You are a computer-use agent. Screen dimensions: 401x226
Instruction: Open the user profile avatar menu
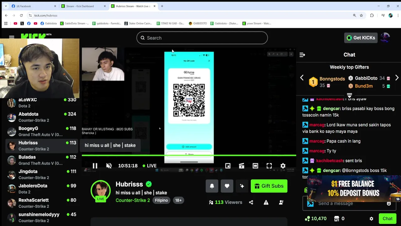(x=385, y=38)
